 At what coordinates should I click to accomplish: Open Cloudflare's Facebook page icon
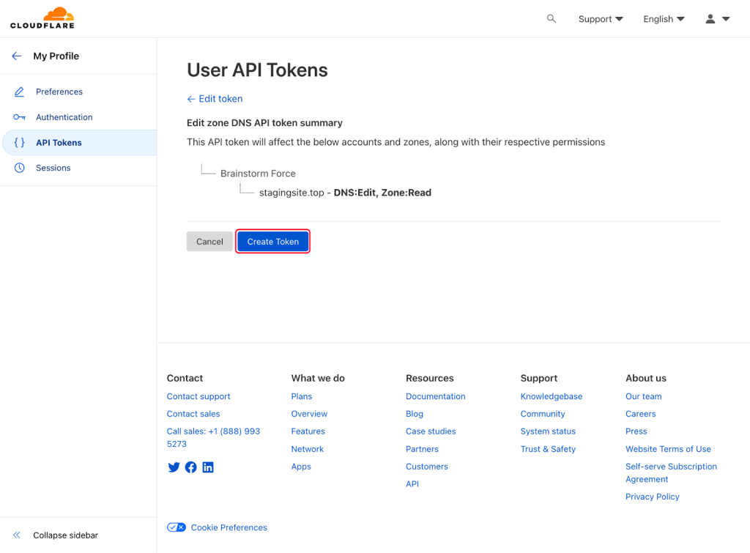[x=190, y=467]
